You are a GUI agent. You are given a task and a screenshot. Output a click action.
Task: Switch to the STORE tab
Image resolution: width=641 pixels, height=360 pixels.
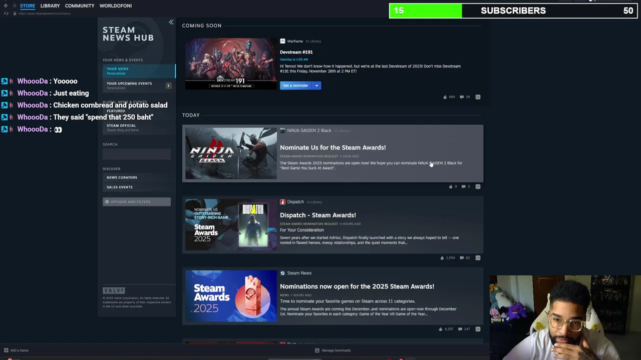coord(28,5)
